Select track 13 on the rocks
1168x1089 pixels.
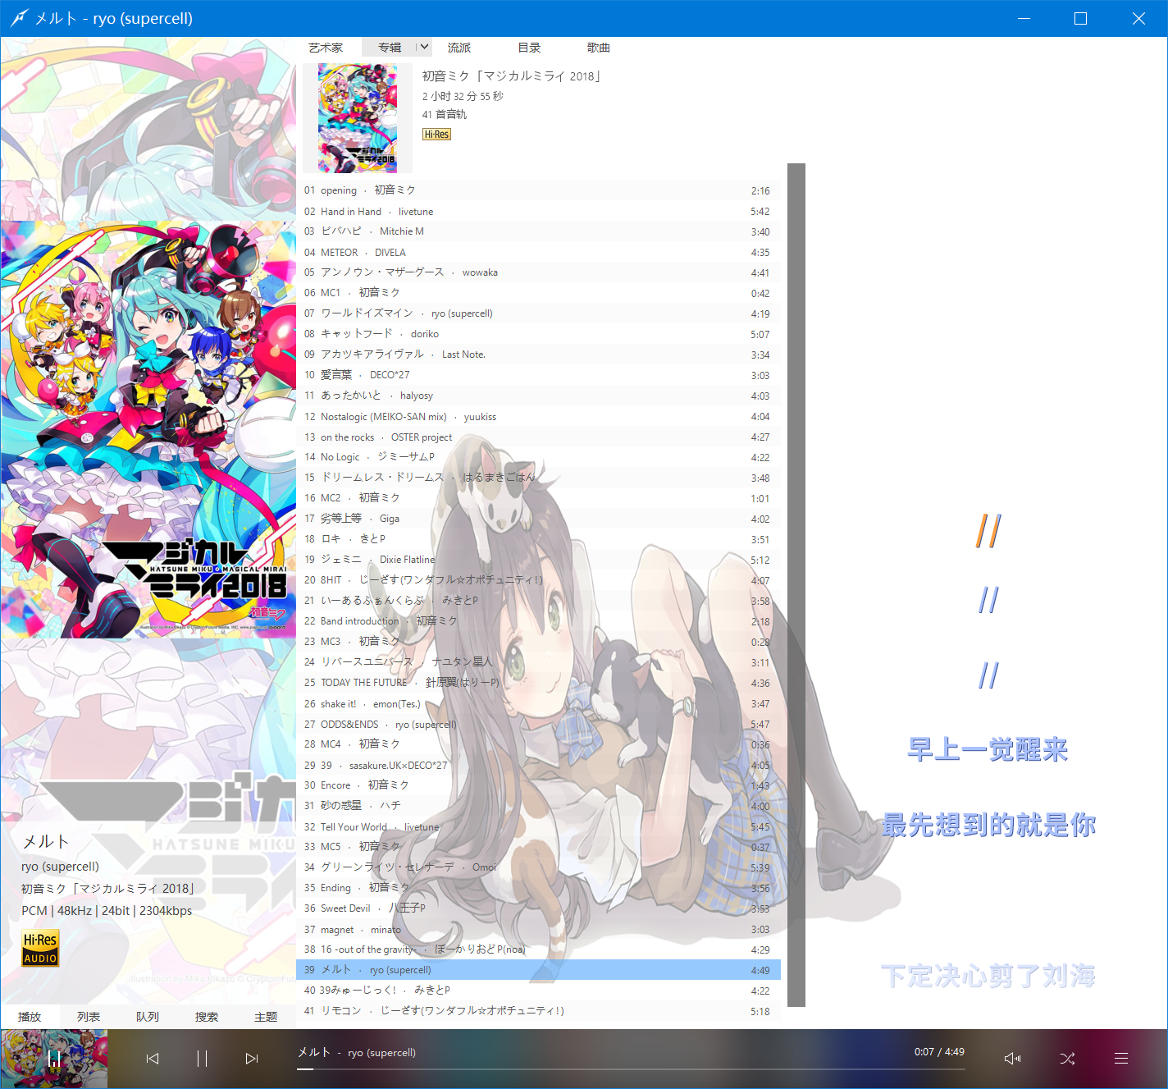click(538, 437)
